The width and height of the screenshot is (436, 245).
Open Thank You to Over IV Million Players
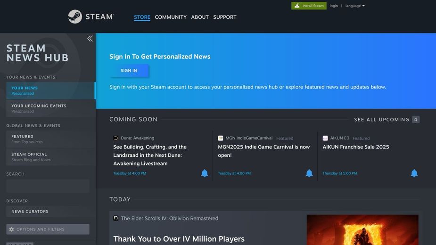click(179, 239)
